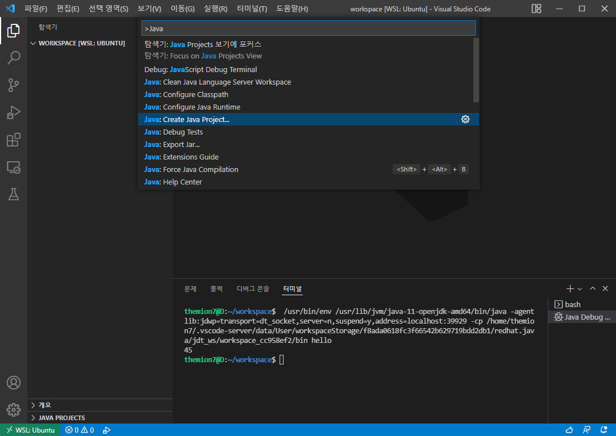616x436 pixels.
Task: Switch to the 출력 panel tab
Action: (x=217, y=289)
